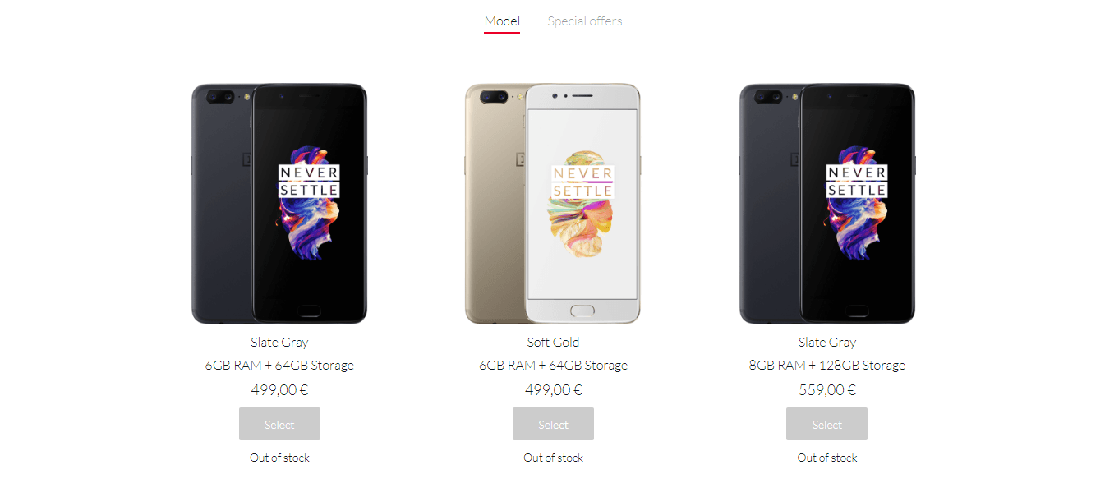Screen dimensions: 1105x497
Task: Click the 499,00 € price under first Slate Gray
Action: pos(279,390)
